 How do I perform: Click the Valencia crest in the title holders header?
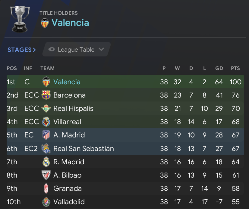(45, 23)
